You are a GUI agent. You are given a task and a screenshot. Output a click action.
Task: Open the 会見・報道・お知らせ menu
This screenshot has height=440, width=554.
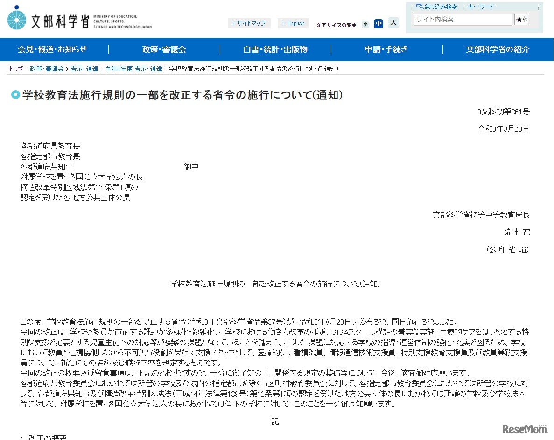point(53,50)
